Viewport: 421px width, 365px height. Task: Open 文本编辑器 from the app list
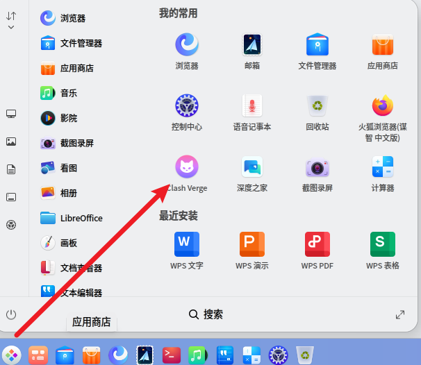point(72,291)
